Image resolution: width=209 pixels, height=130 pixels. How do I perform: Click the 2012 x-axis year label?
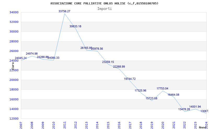tap(76, 125)
